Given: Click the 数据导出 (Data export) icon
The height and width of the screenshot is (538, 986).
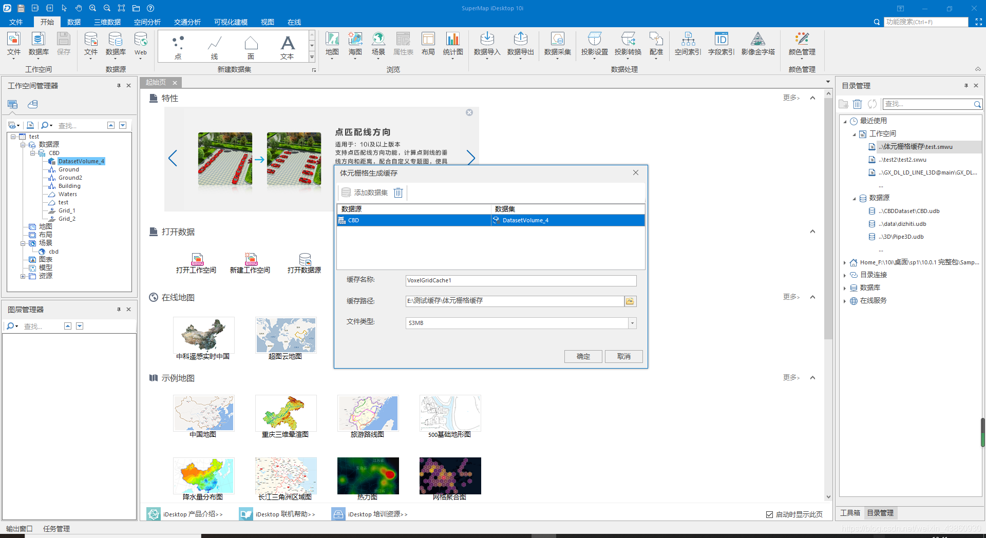Looking at the screenshot, I should tap(521, 44).
